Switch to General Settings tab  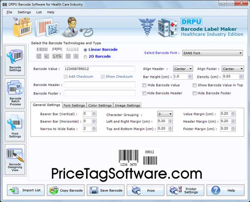coord(46,105)
